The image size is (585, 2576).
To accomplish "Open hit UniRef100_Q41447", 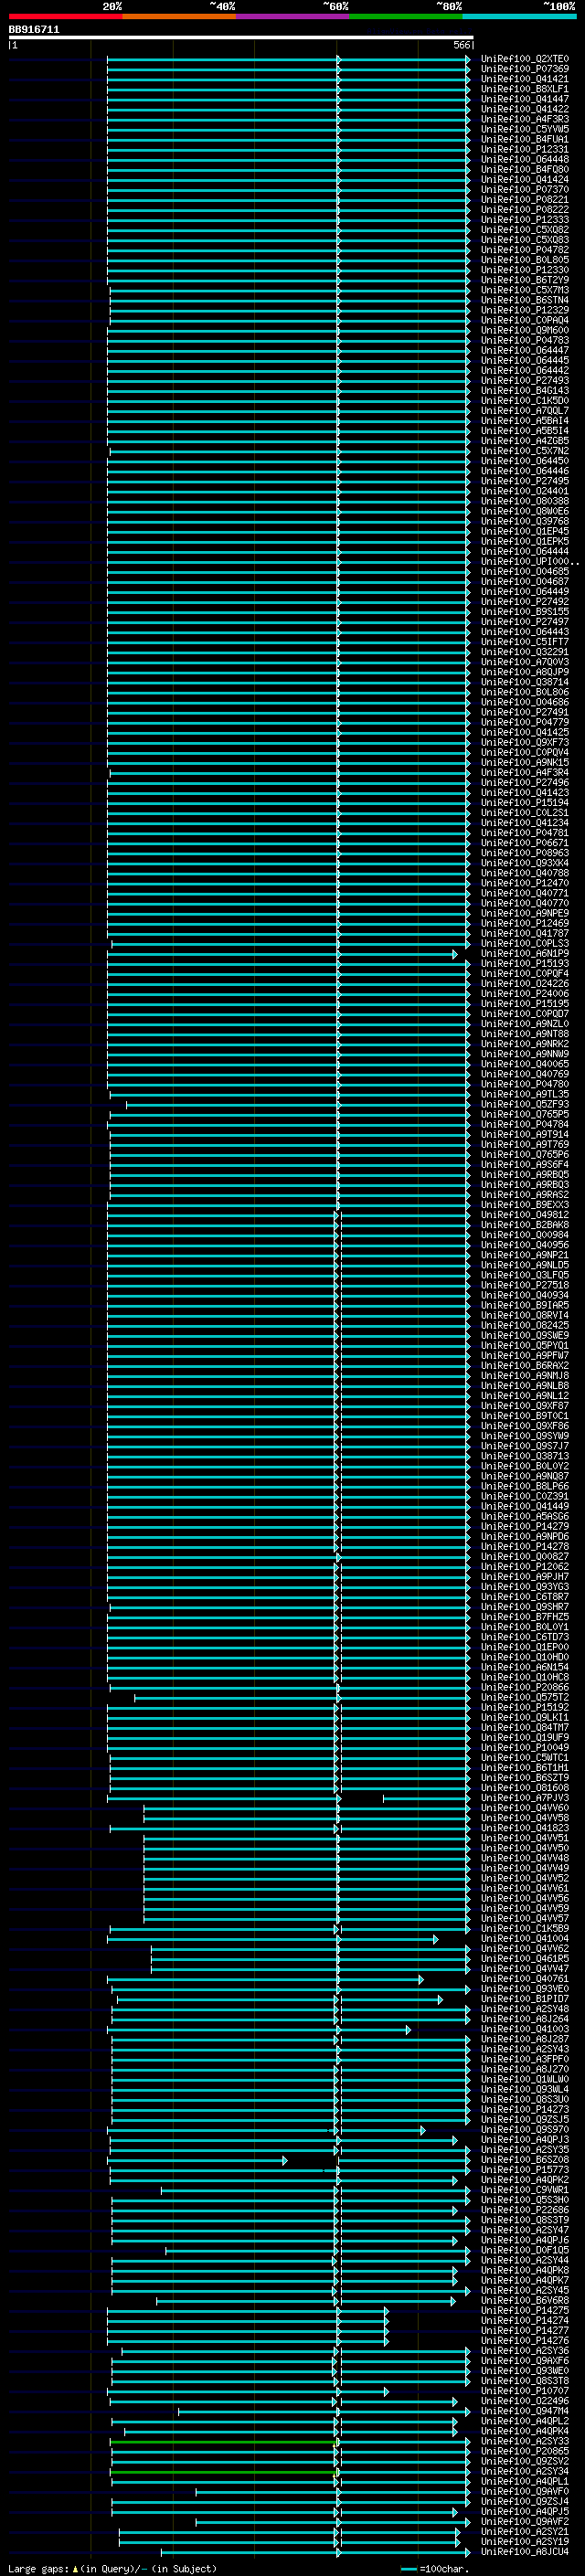I will coord(525,99).
